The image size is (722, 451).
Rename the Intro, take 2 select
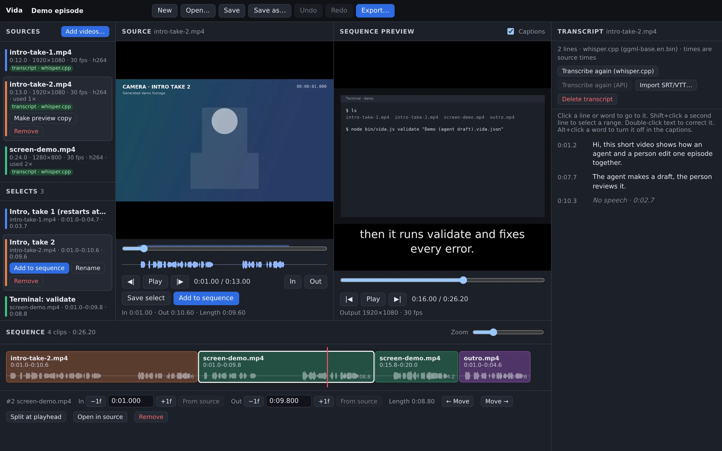(x=88, y=268)
